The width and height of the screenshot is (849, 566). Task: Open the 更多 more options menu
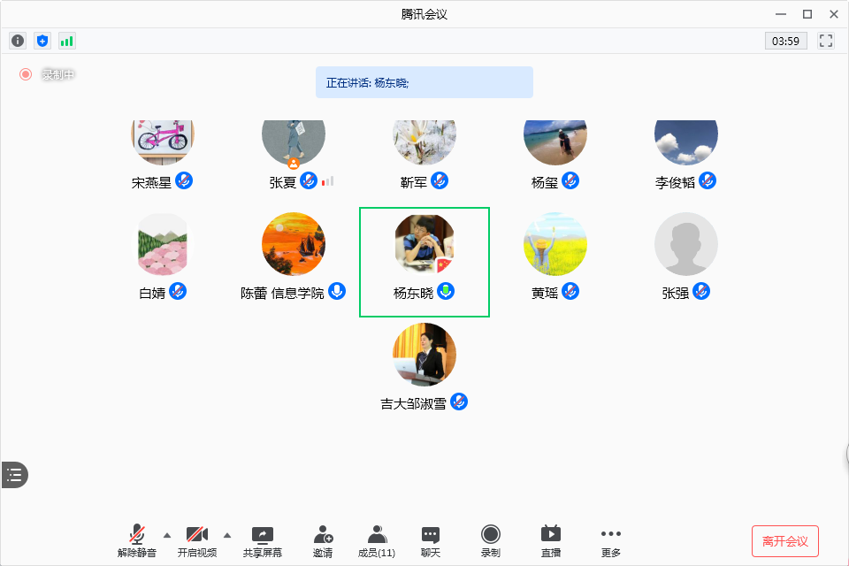611,540
